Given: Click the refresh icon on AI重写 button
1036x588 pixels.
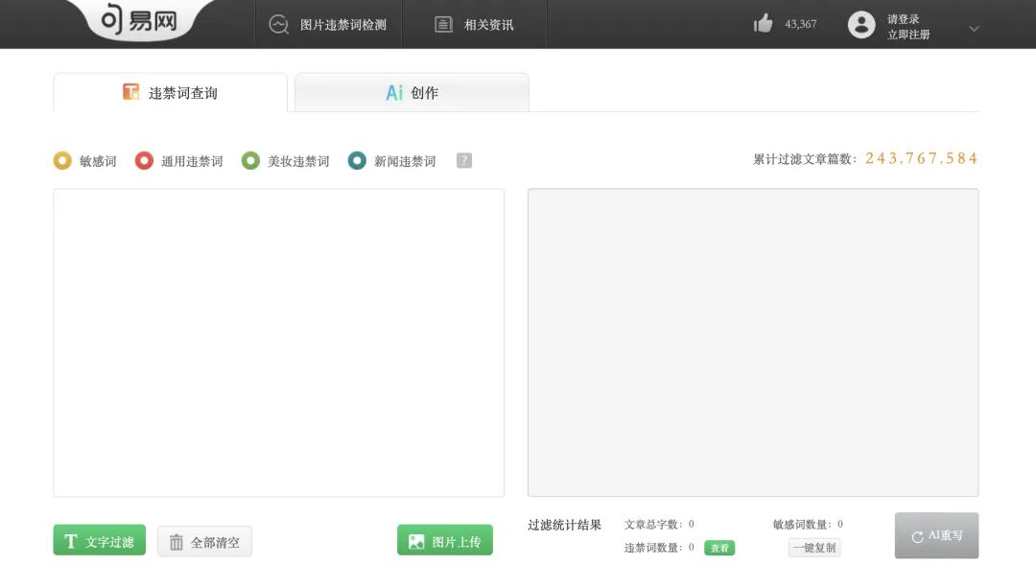Looking at the screenshot, I should pyautogui.click(x=919, y=536).
